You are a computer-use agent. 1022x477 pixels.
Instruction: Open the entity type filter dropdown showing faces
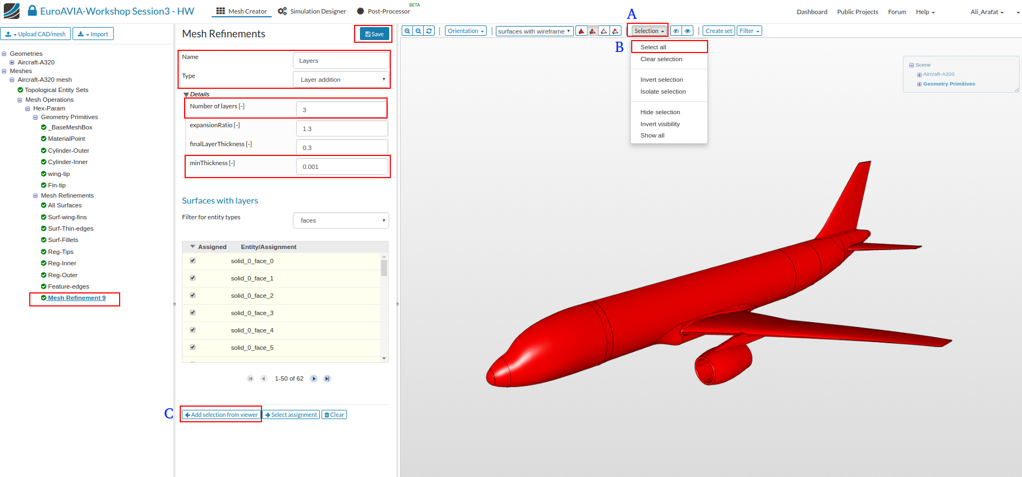[x=341, y=220]
